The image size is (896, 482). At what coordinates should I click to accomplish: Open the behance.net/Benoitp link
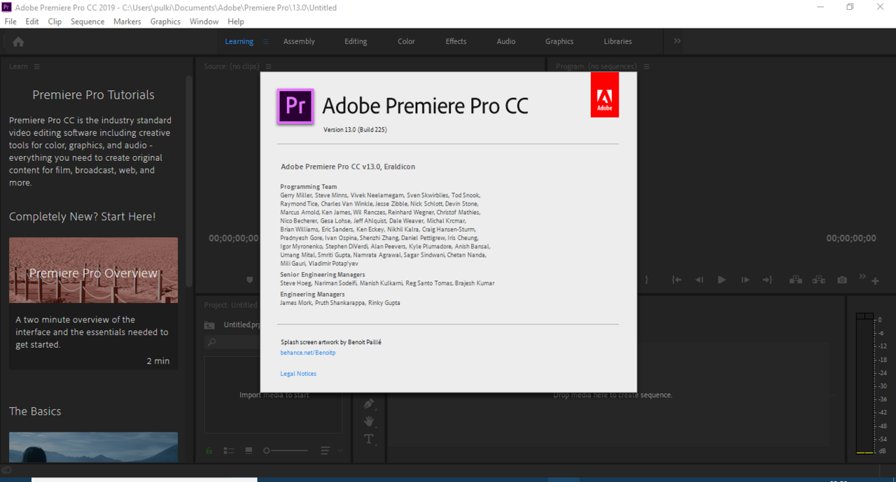click(308, 353)
